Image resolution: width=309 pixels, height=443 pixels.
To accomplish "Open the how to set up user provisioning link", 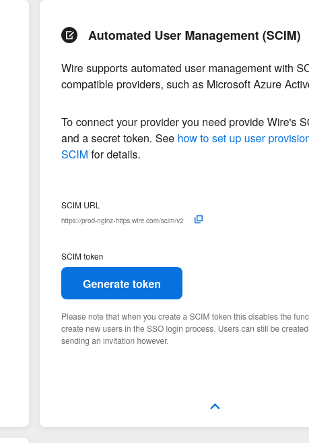I will coord(243,138).
